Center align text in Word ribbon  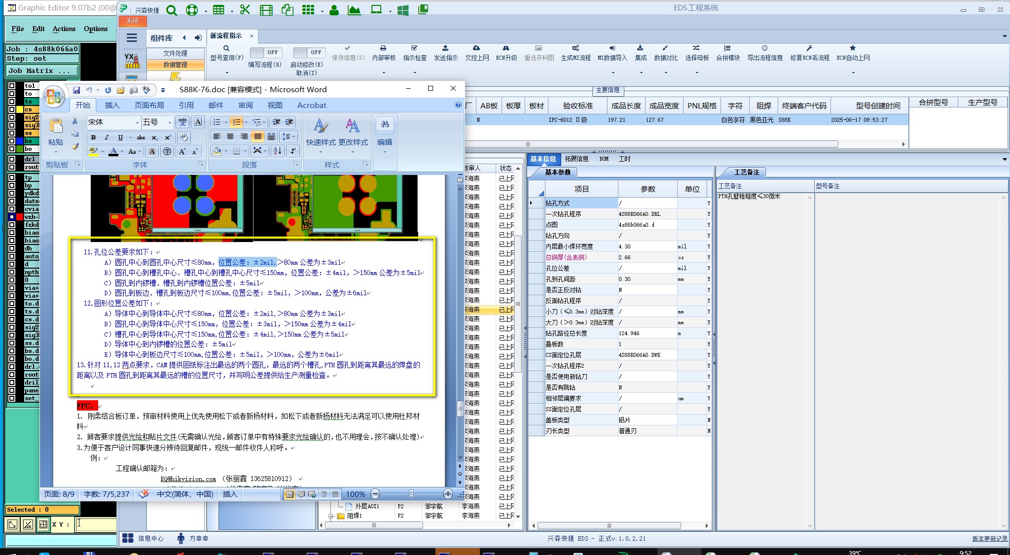coord(230,137)
